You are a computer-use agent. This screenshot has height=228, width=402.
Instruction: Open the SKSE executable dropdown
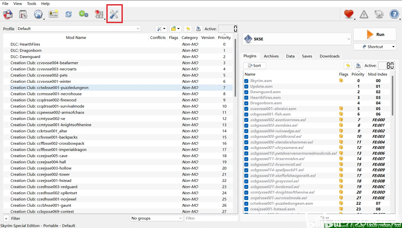[297, 39]
